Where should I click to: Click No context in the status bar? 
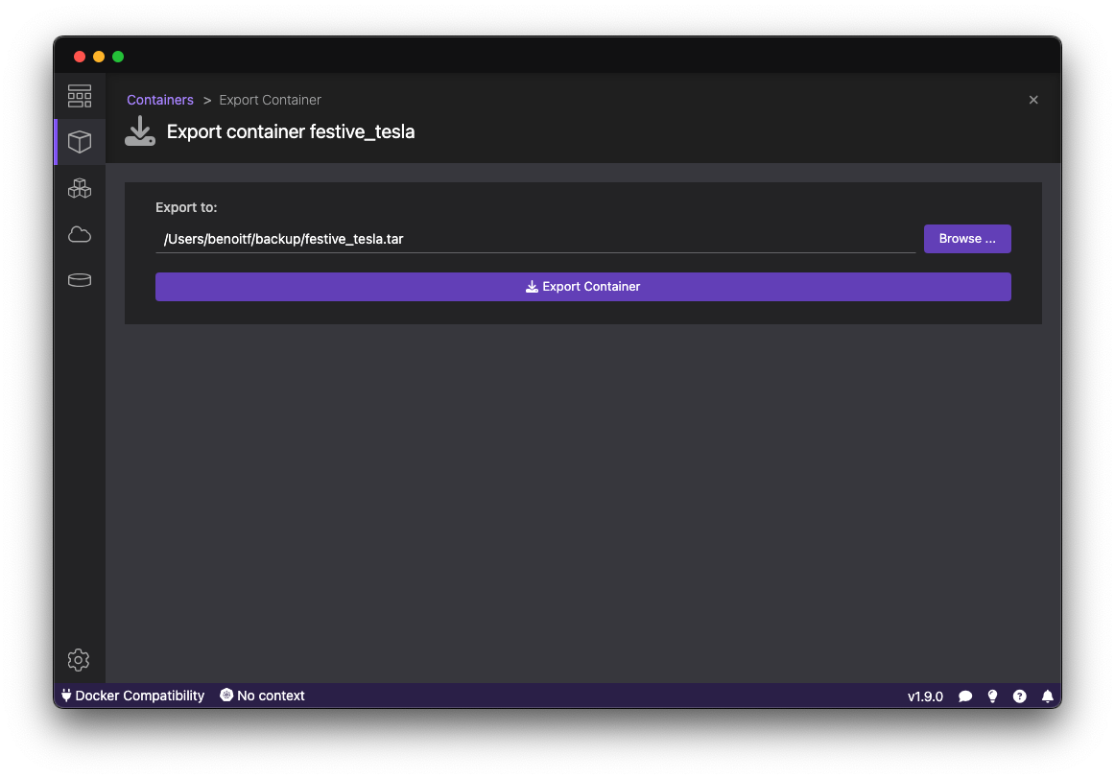262,696
